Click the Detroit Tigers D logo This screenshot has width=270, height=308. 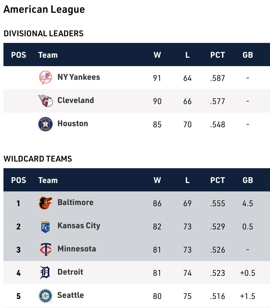45,273
